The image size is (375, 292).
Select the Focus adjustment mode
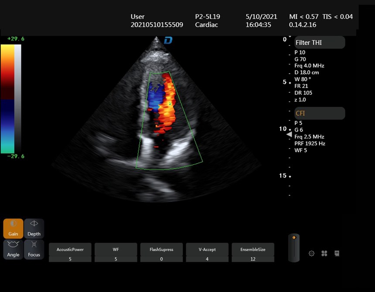(34, 249)
